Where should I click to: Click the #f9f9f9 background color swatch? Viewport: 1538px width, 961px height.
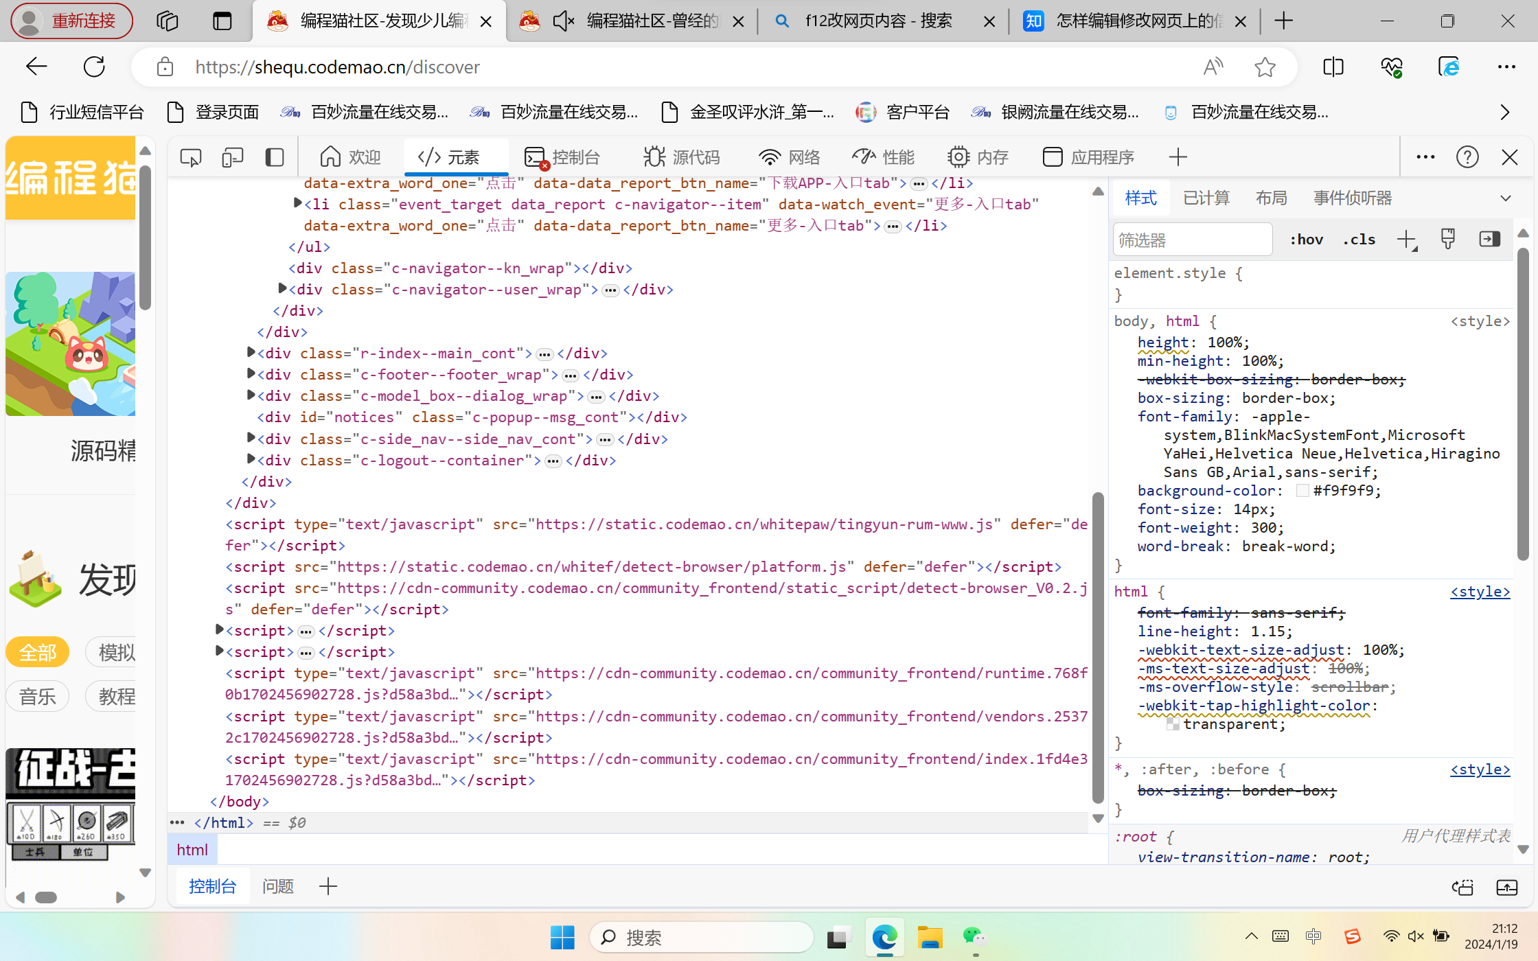pos(1302,491)
